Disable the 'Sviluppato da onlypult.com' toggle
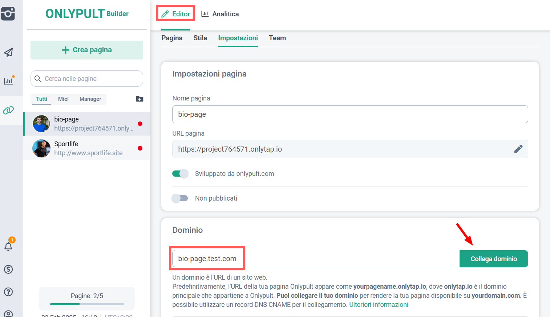Screen dimensions: 550x317 point(180,174)
